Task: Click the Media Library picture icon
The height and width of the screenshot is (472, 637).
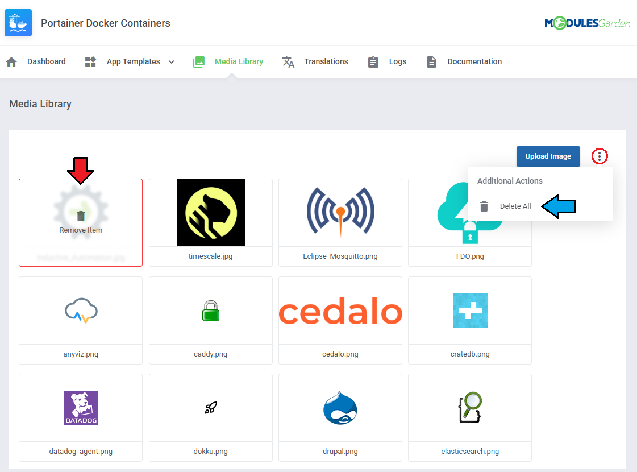Action: coord(199,62)
